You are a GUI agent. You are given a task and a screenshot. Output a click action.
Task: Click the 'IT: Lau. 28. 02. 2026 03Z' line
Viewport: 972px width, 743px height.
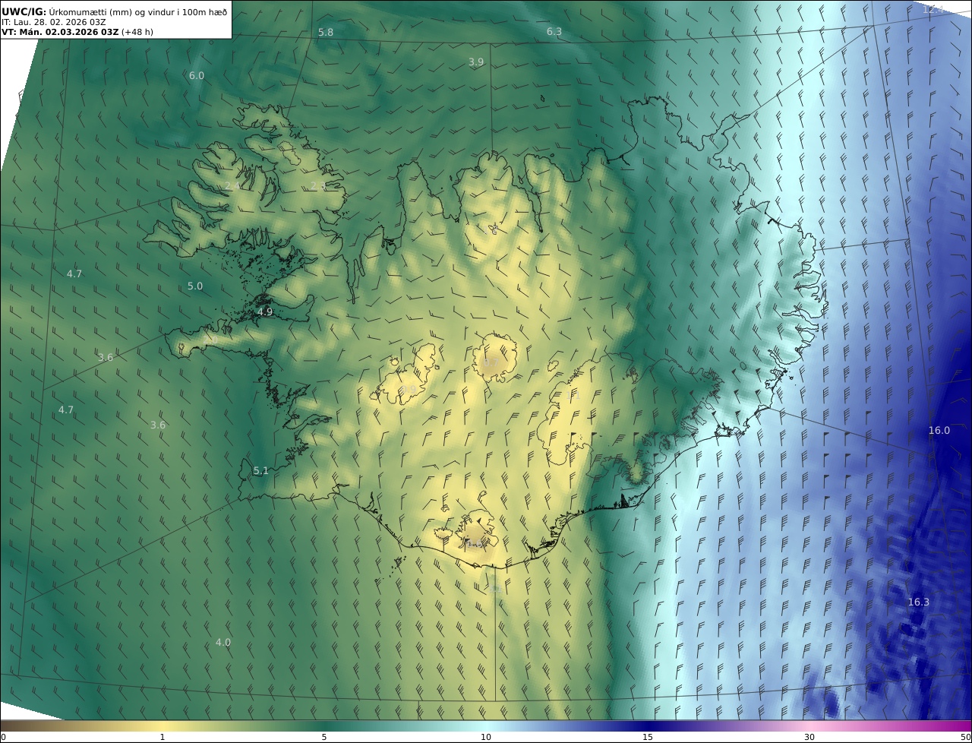click(54, 22)
